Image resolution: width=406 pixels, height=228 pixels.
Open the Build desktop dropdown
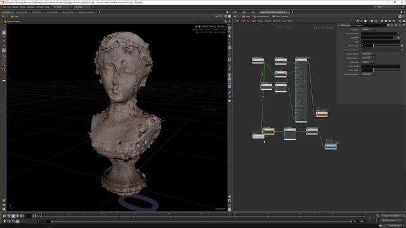tap(63, 7)
